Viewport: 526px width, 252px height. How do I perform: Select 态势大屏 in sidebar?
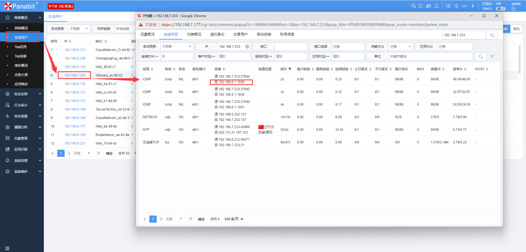(21, 75)
